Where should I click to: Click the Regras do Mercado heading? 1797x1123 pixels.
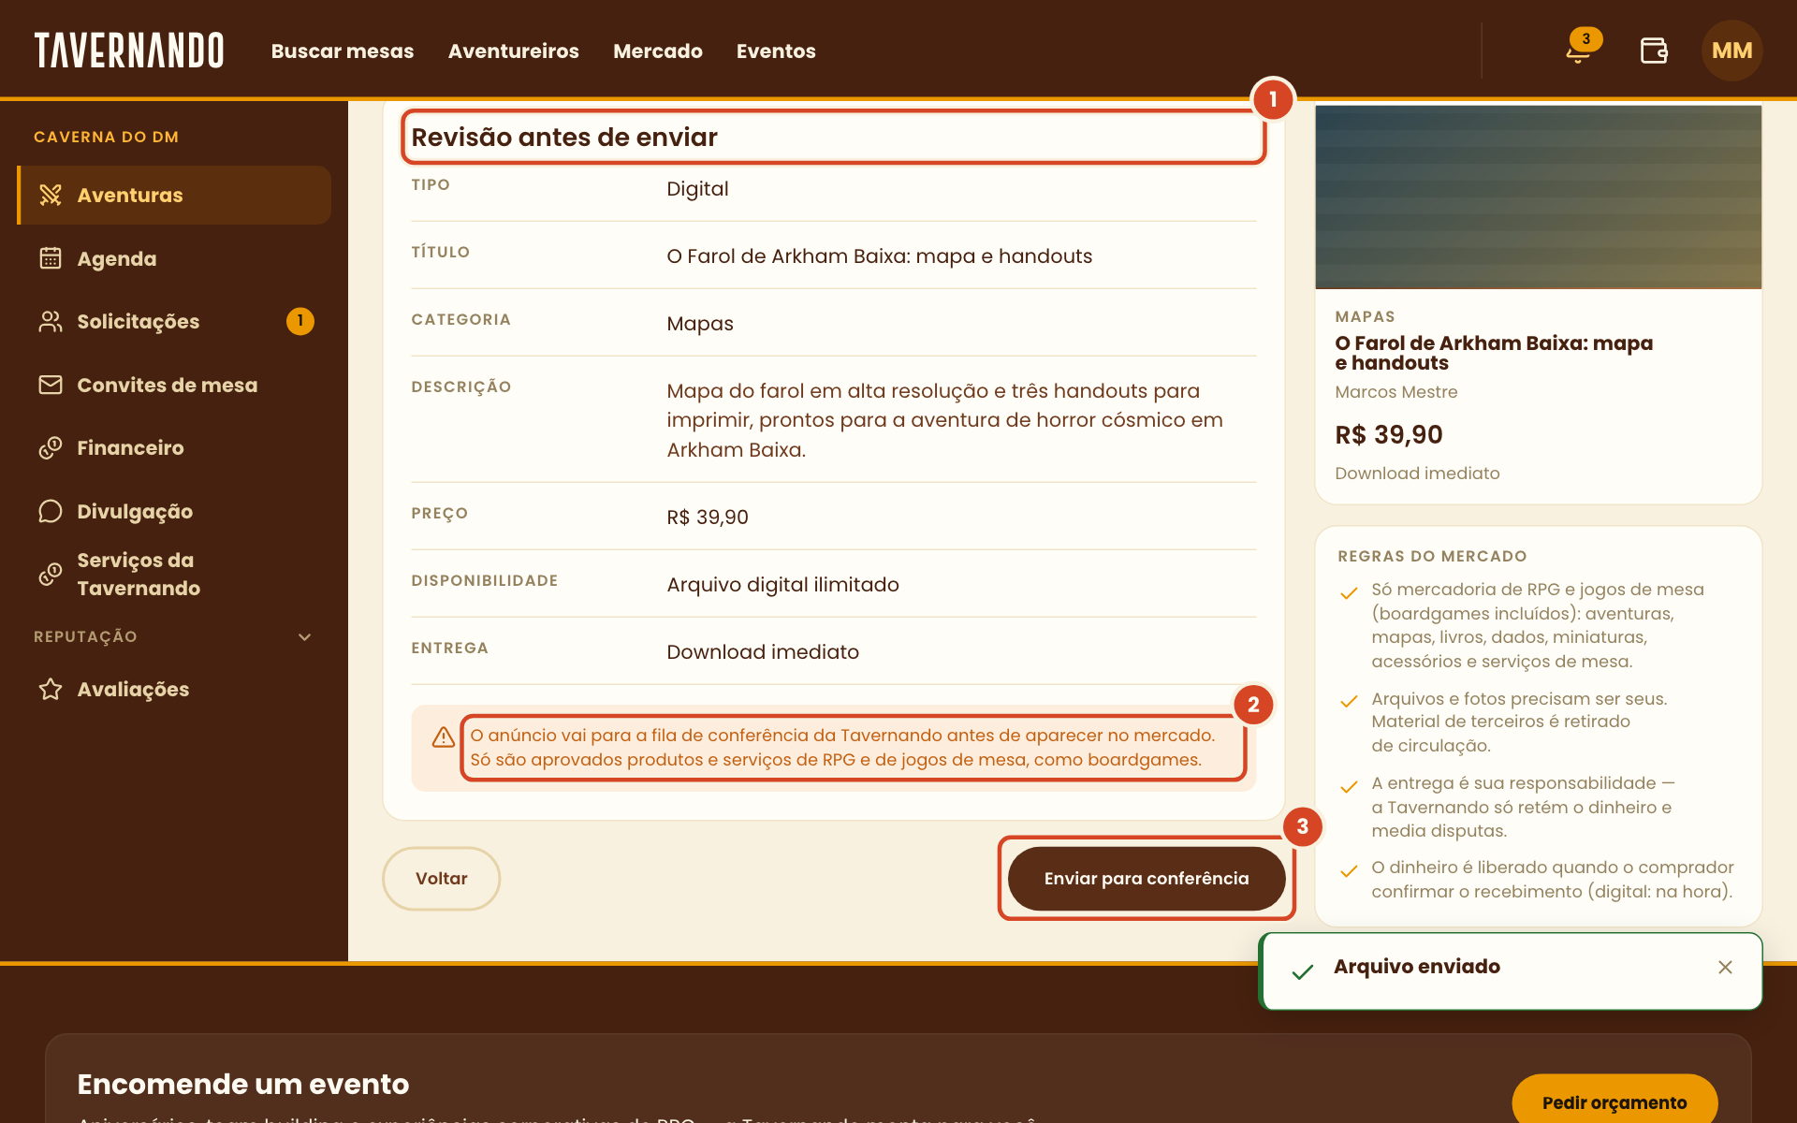click(x=1432, y=556)
